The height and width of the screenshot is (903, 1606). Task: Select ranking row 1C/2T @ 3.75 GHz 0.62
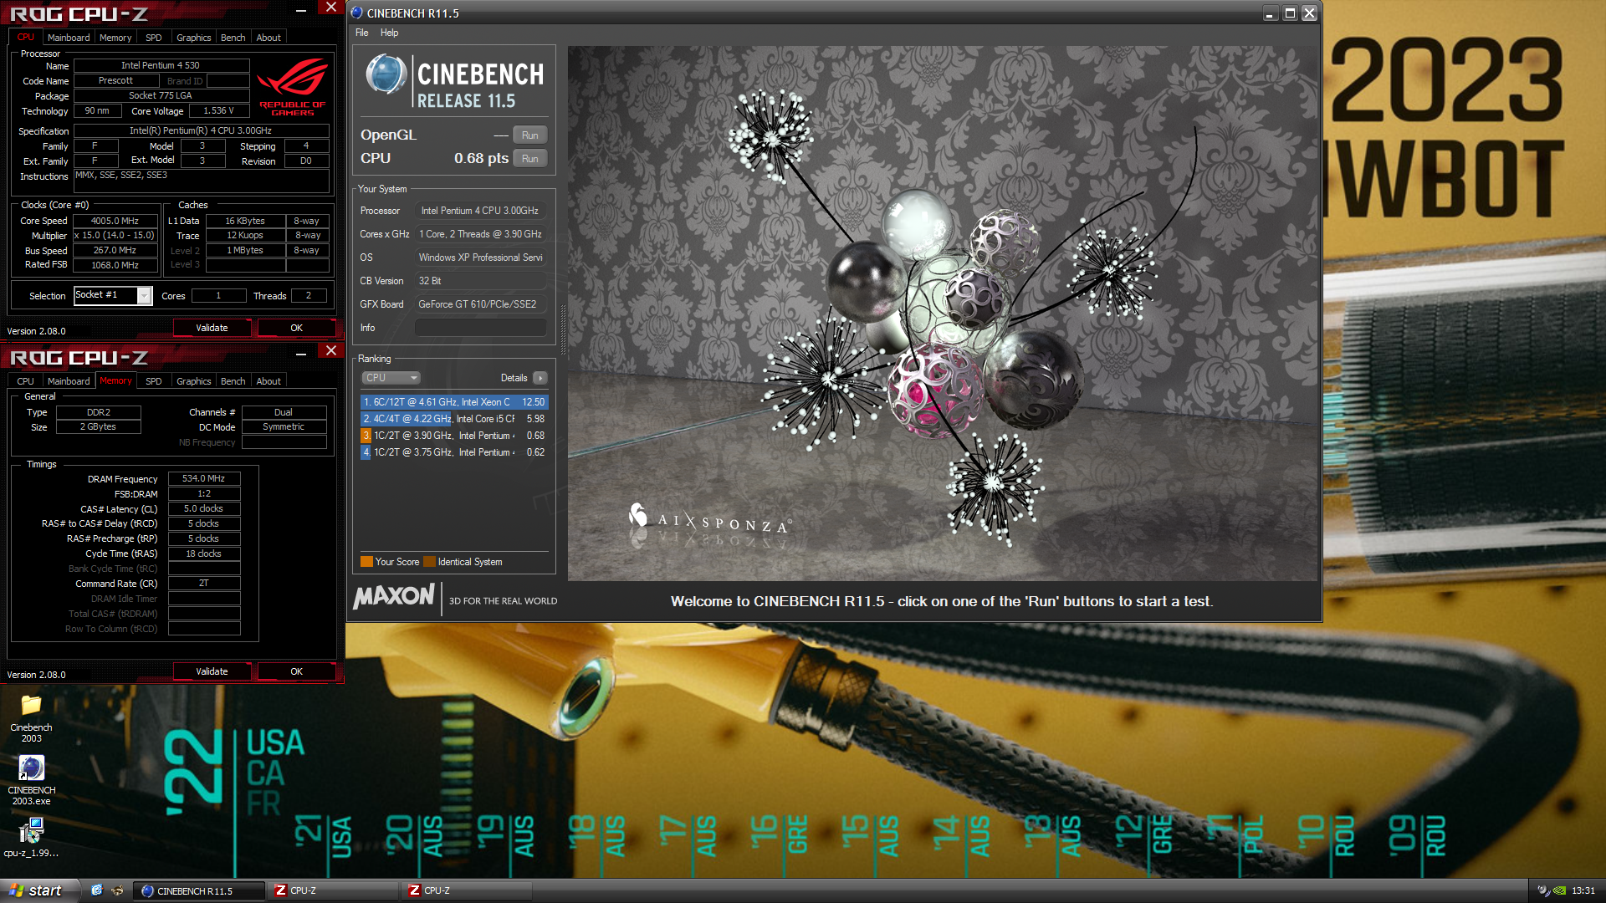454,452
